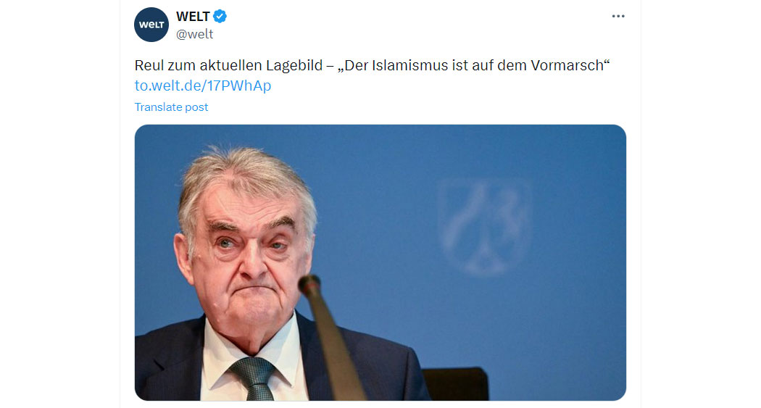This screenshot has width=761, height=408.
Task: Click the WELT display name
Action: [x=193, y=17]
